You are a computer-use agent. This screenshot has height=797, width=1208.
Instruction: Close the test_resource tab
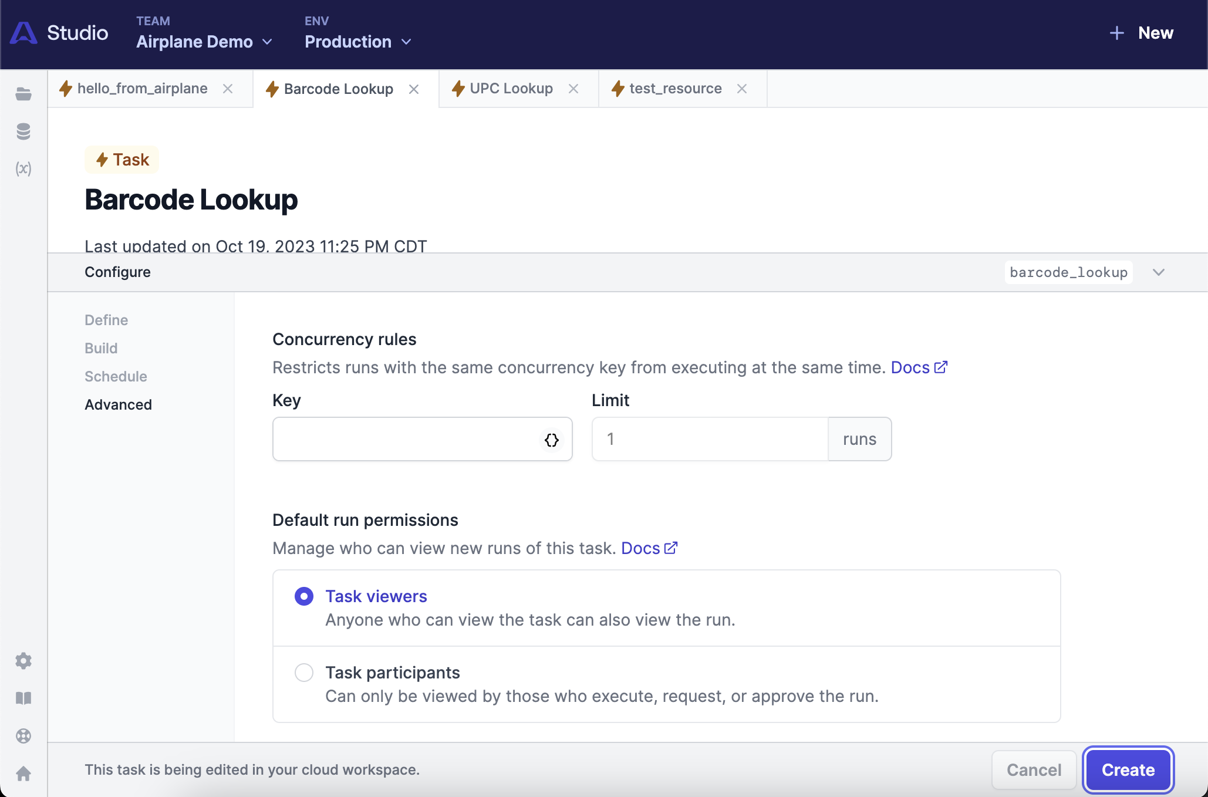click(742, 89)
